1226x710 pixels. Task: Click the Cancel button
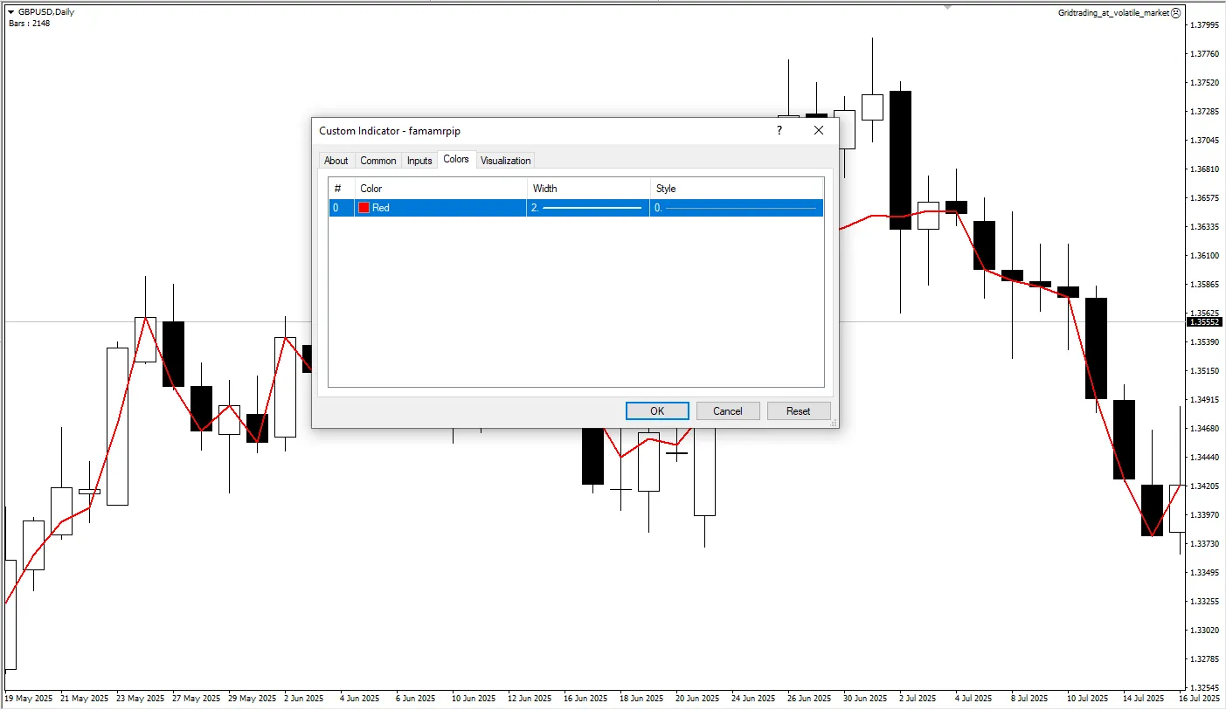[727, 411]
